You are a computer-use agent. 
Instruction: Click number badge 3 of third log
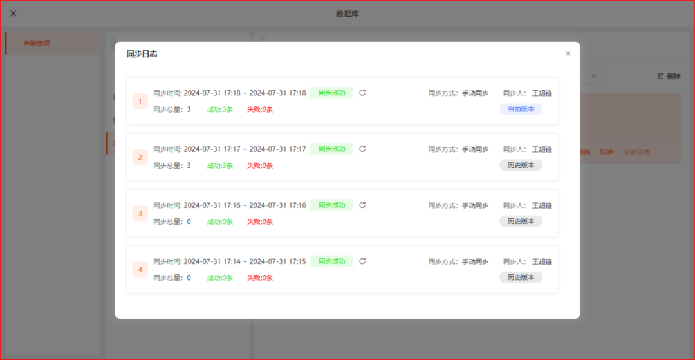(x=140, y=213)
